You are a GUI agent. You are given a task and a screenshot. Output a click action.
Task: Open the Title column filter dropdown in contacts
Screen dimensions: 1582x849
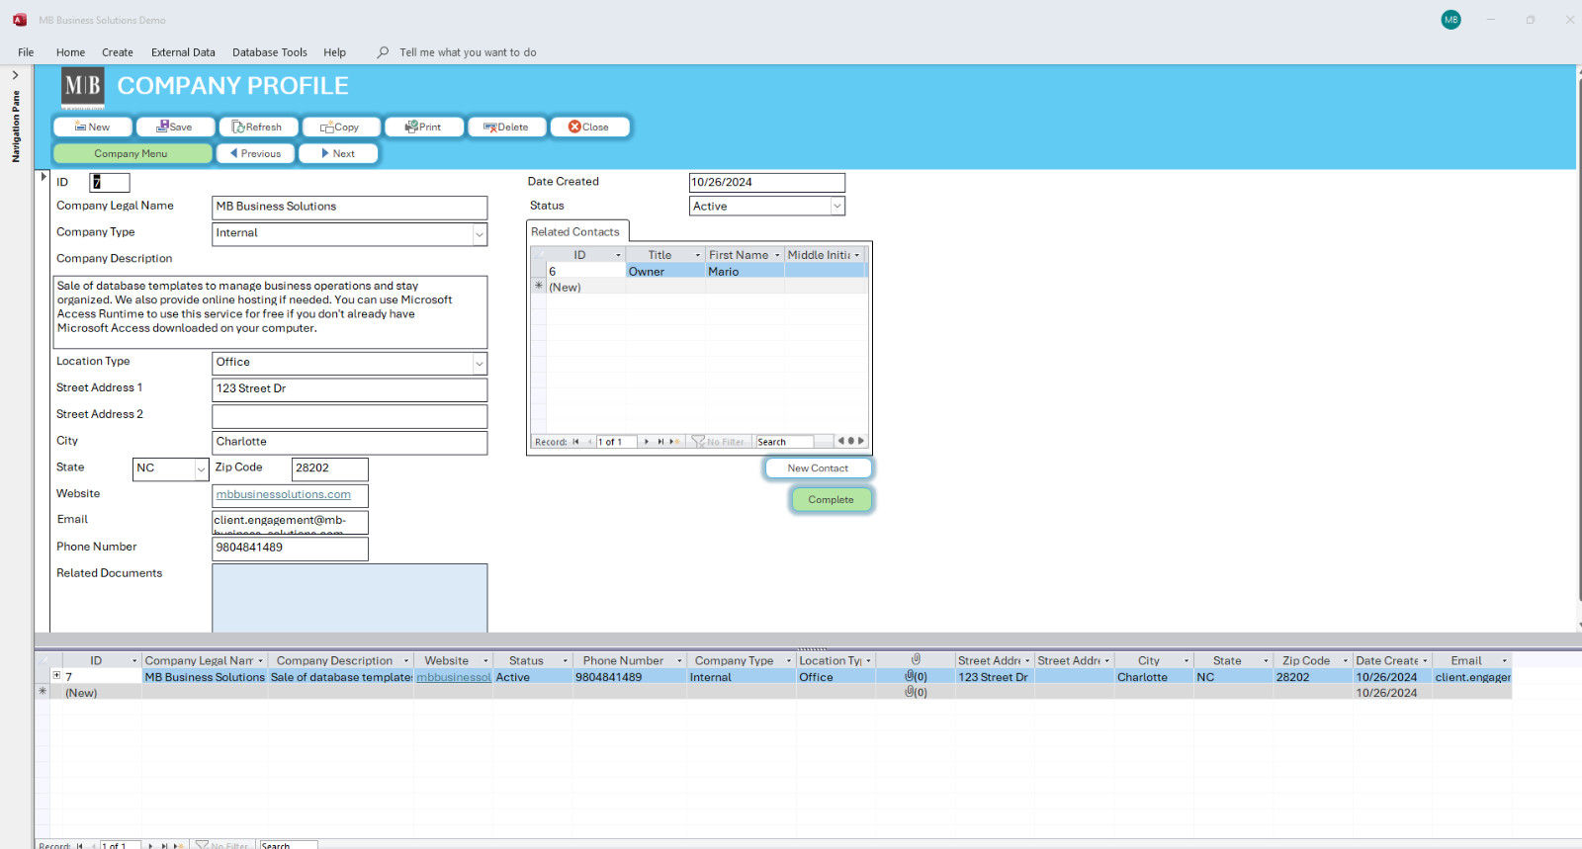coord(697,255)
